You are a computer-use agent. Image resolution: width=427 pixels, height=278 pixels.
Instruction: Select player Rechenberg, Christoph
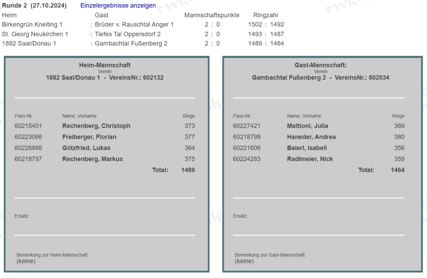click(x=96, y=126)
